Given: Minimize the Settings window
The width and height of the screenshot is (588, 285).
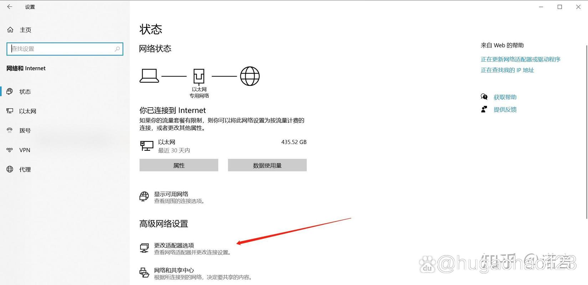Looking at the screenshot, I should tap(541, 7).
